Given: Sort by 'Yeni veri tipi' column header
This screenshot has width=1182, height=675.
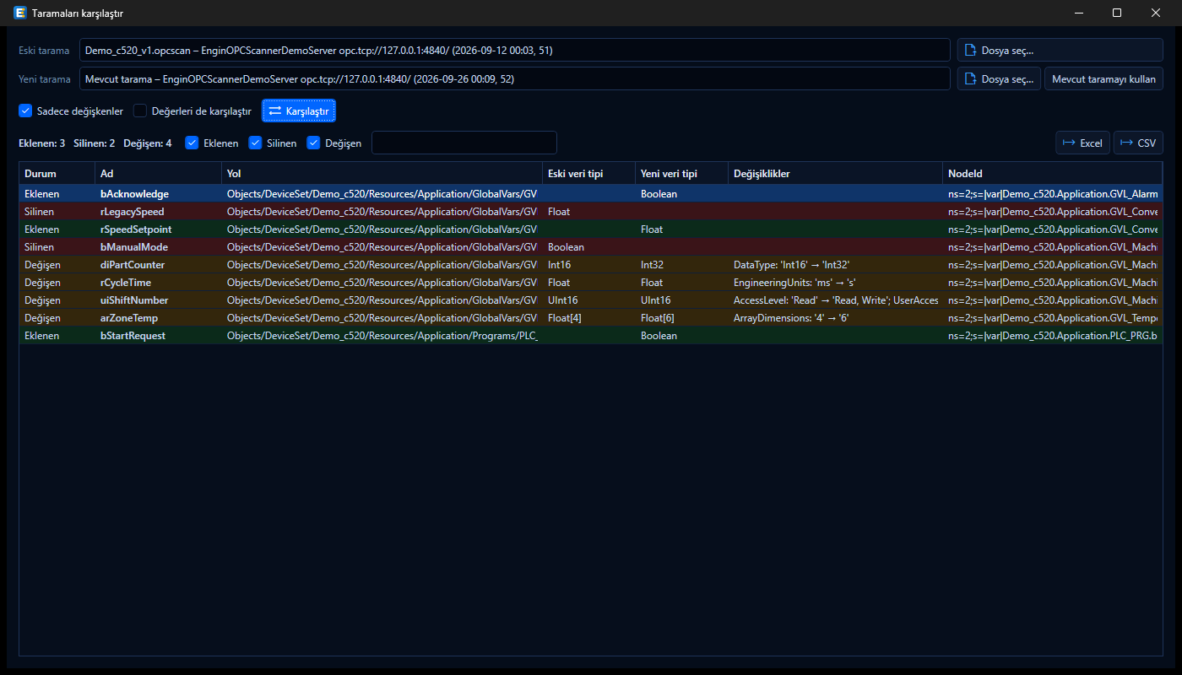Looking at the screenshot, I should (x=681, y=174).
